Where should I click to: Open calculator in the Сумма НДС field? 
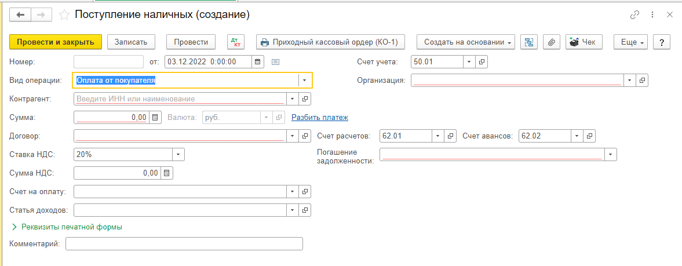pos(166,173)
